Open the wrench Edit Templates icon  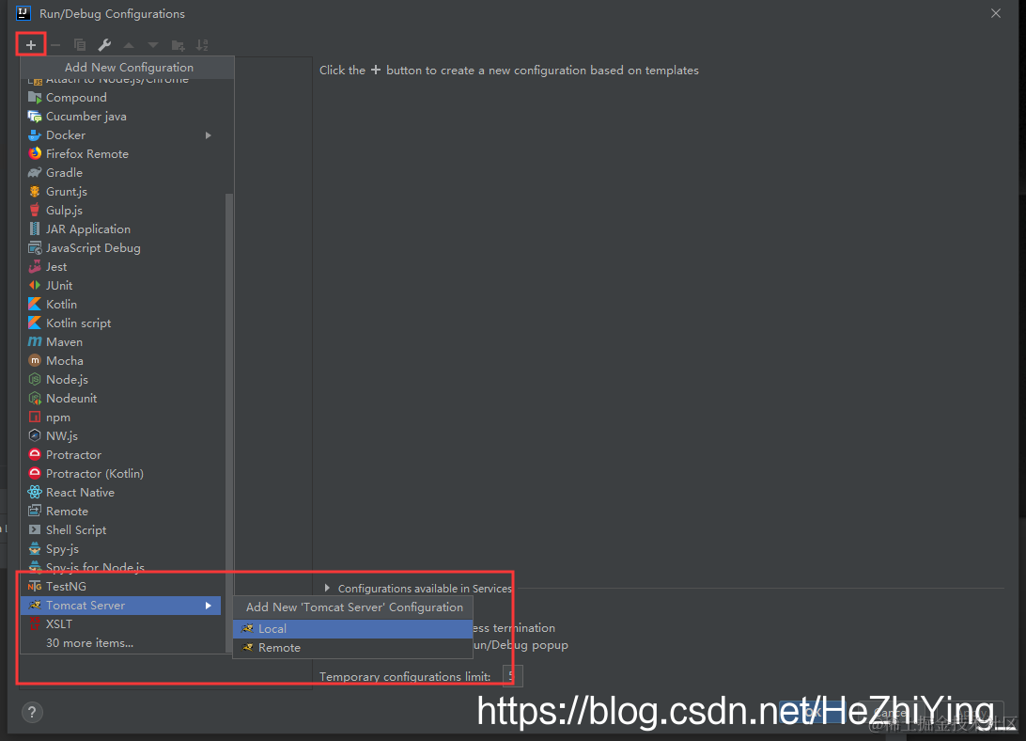coord(104,45)
